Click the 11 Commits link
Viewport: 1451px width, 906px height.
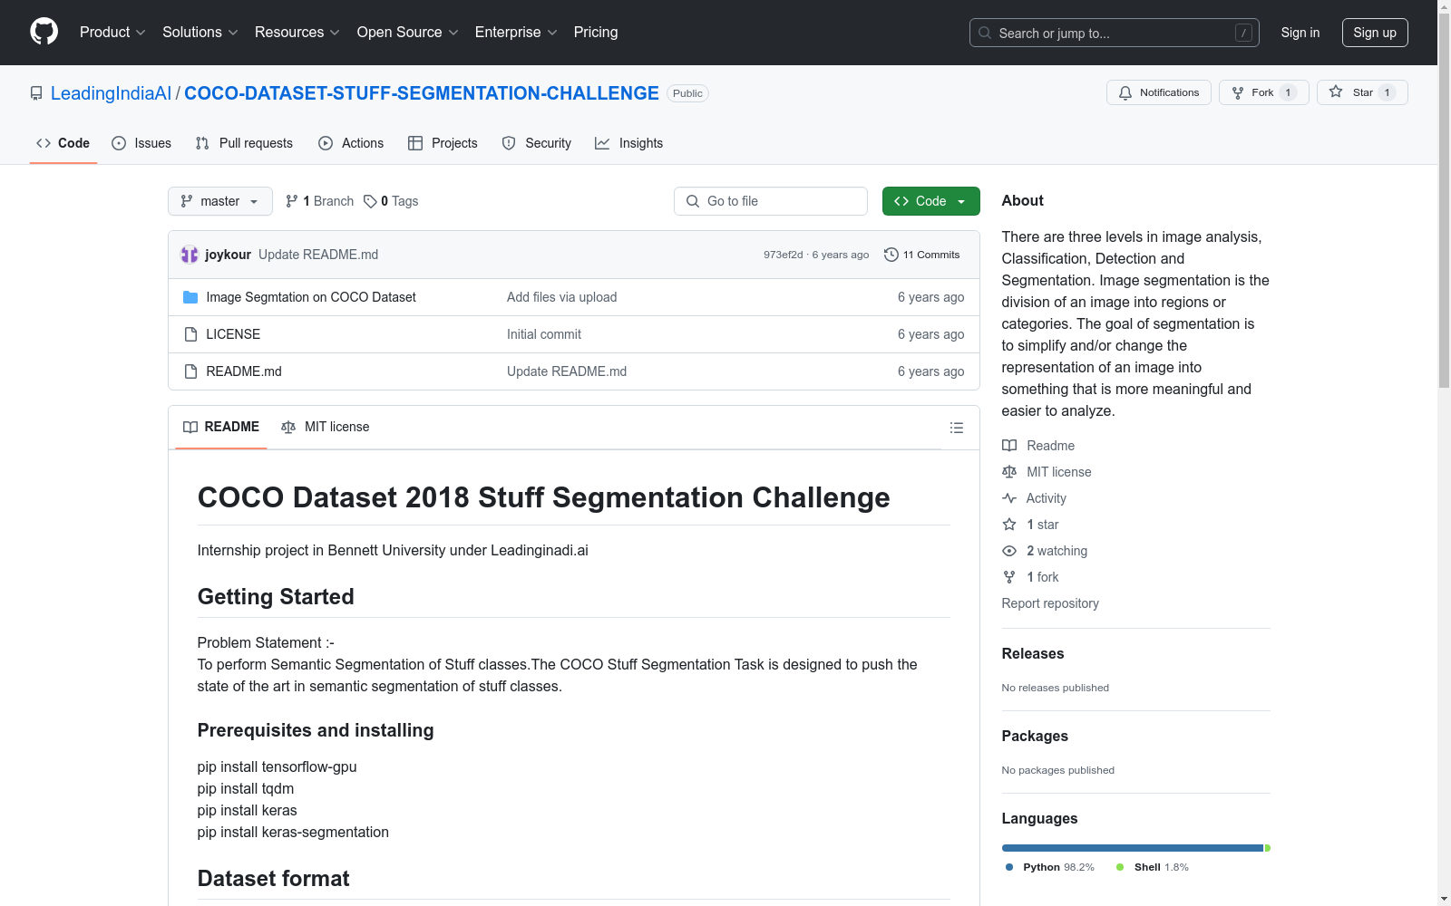(922, 255)
